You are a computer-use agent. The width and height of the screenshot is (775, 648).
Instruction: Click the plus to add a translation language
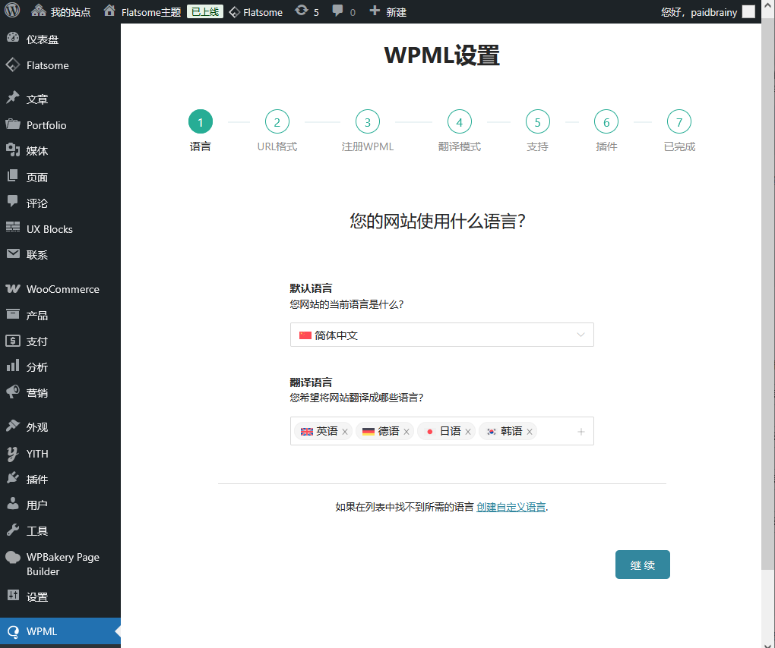581,432
